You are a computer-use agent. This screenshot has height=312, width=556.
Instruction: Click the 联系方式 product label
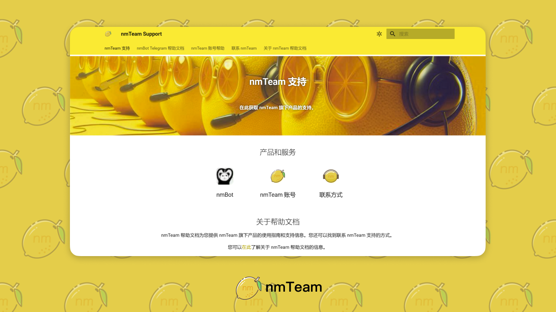point(331,195)
